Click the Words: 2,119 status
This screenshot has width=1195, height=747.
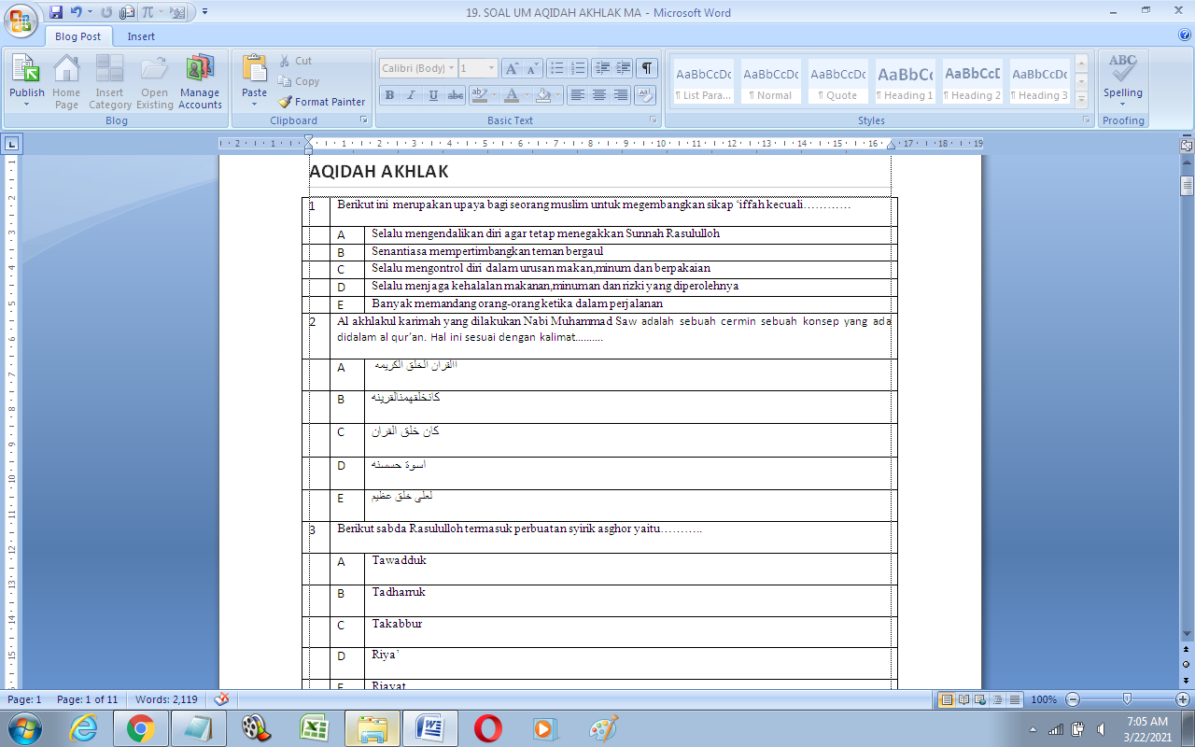pos(166,699)
